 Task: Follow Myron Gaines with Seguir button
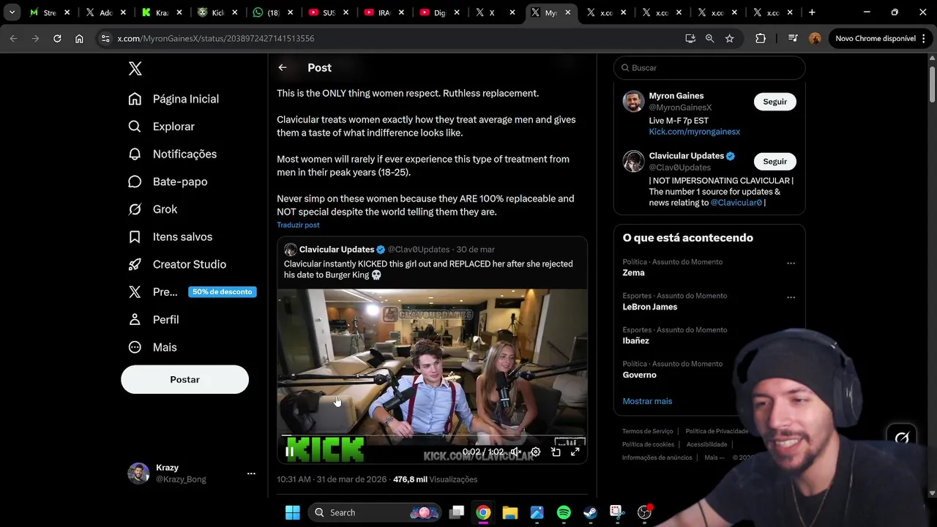[774, 102]
